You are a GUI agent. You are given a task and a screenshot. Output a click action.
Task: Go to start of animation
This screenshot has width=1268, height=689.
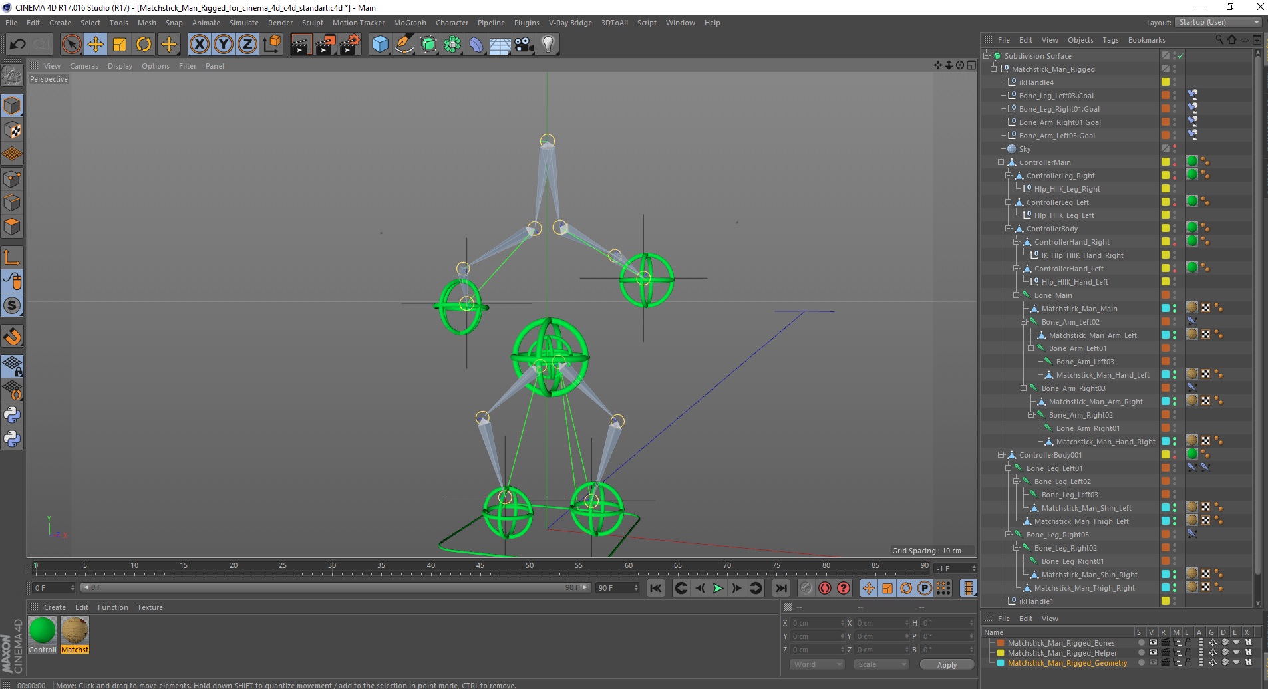656,588
